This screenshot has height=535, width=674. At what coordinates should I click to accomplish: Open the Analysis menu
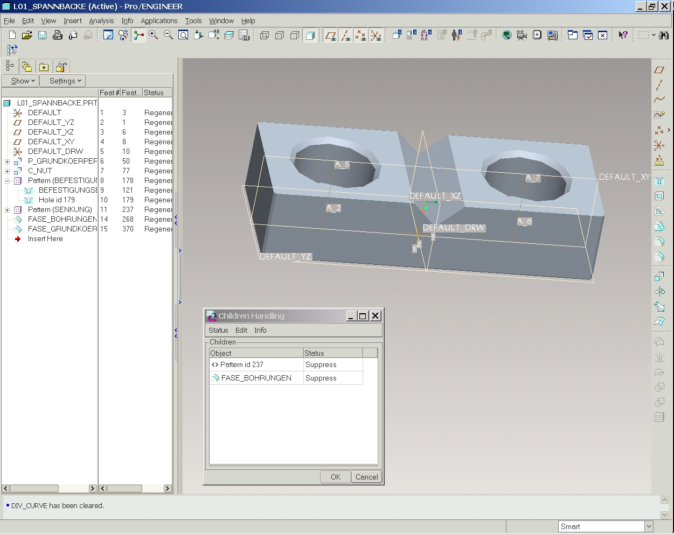[101, 21]
